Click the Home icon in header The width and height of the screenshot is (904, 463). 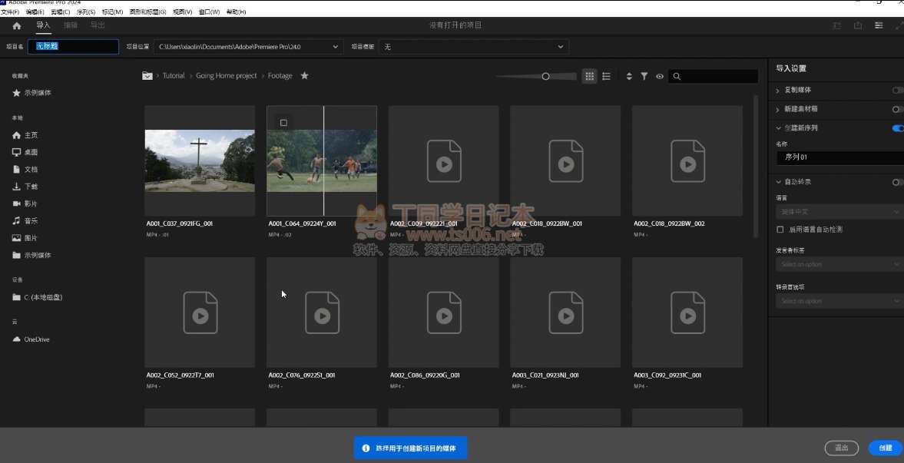pyautogui.click(x=17, y=25)
